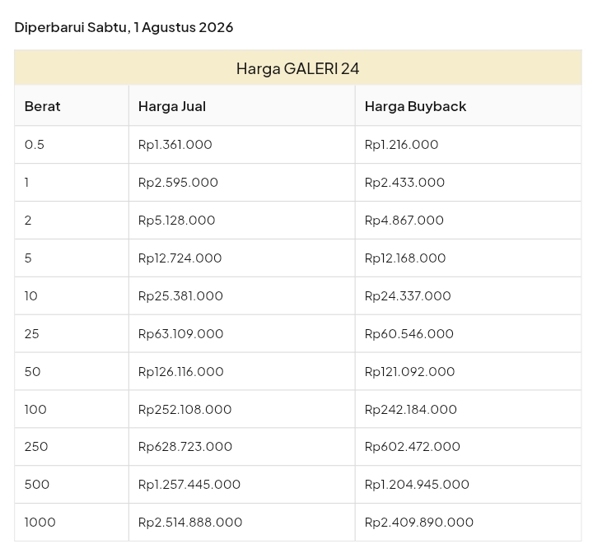Click the update date text 1 Agustus 2026
593x553 pixels.
click(x=184, y=27)
